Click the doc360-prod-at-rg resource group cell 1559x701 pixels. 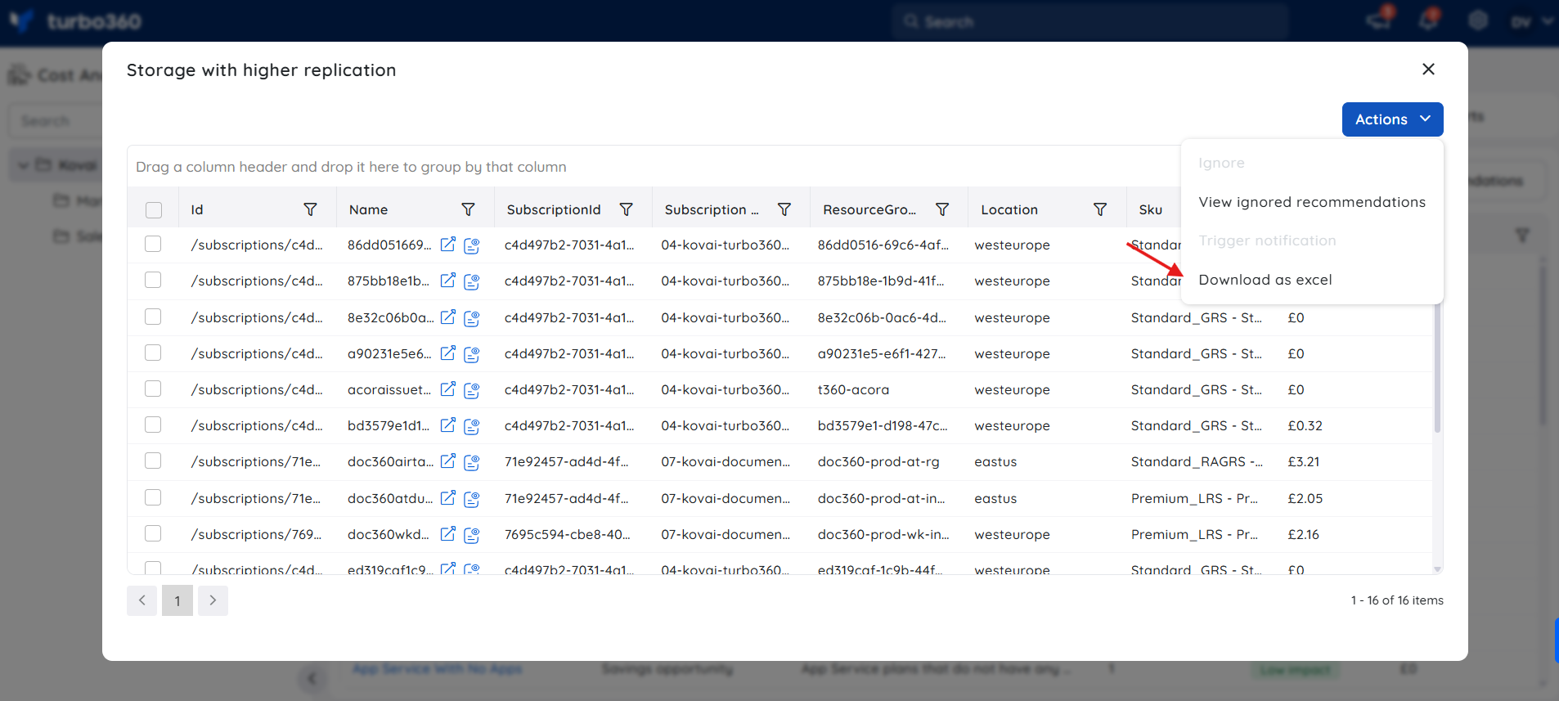pyautogui.click(x=878, y=461)
